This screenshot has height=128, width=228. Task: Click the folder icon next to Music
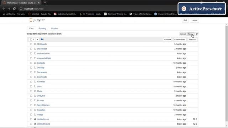pos(35,91)
